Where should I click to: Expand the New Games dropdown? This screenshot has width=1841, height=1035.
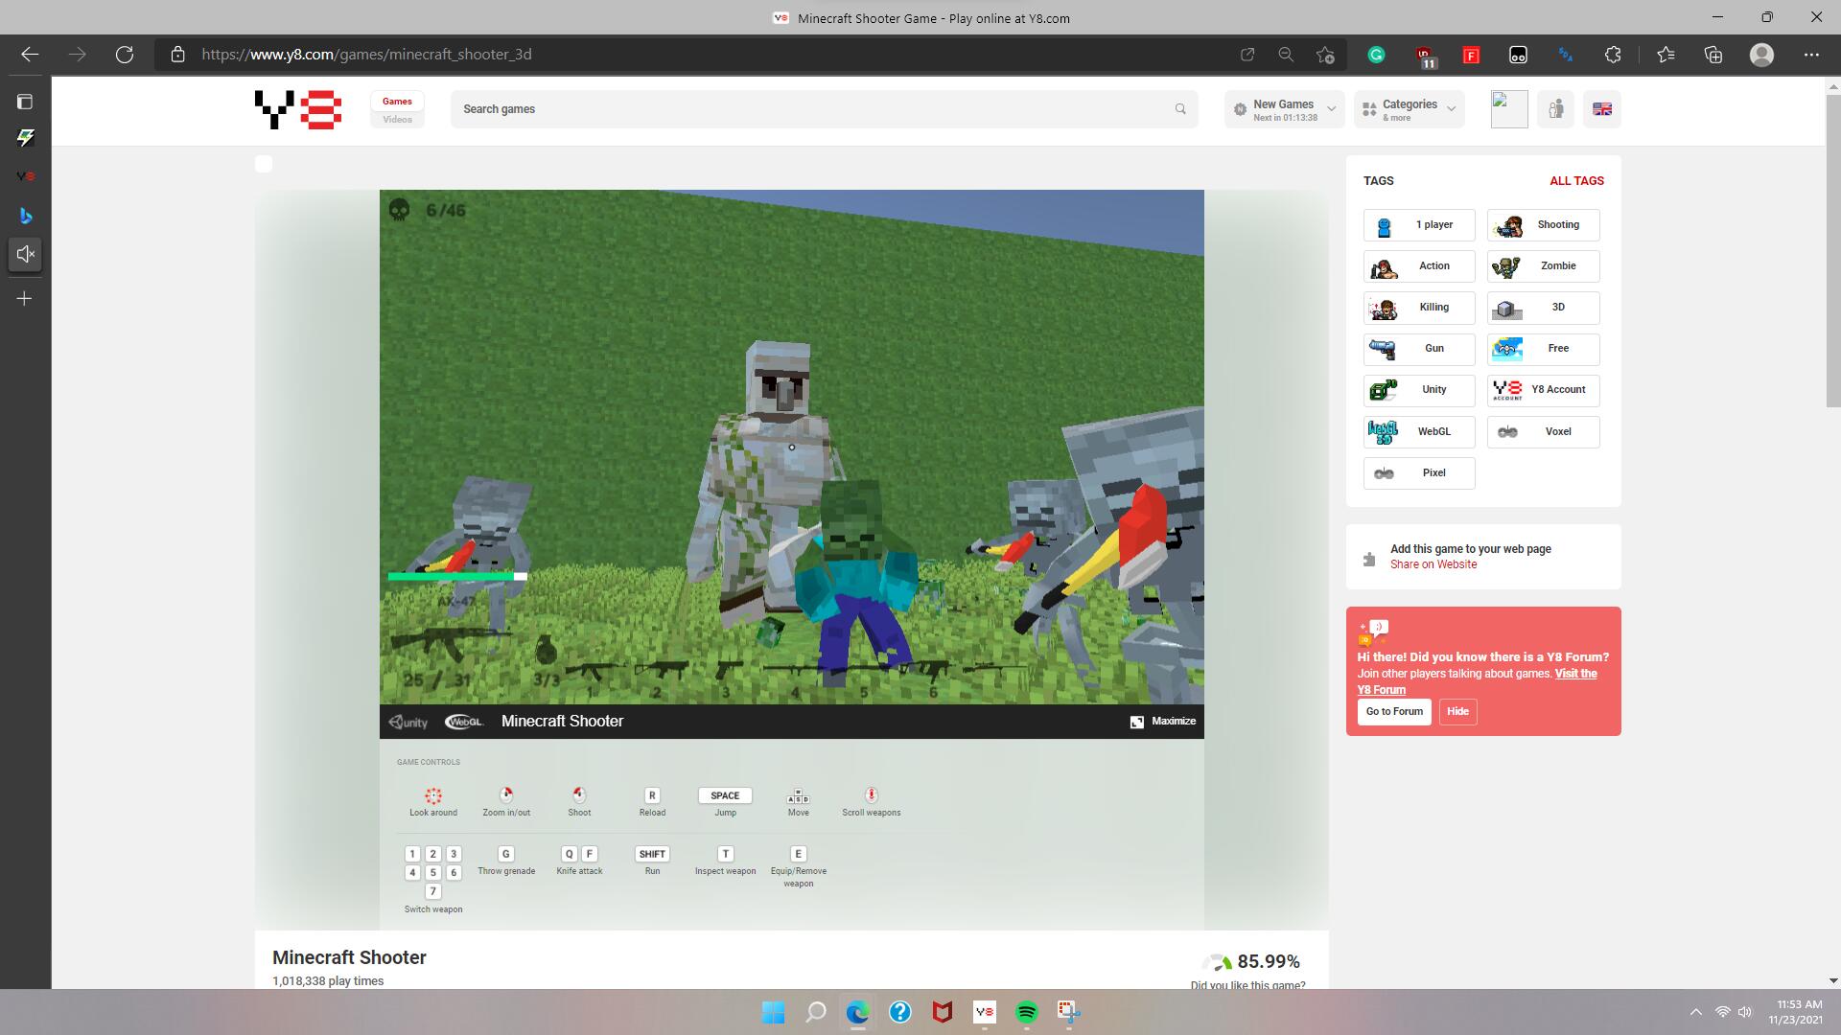pos(1284,109)
